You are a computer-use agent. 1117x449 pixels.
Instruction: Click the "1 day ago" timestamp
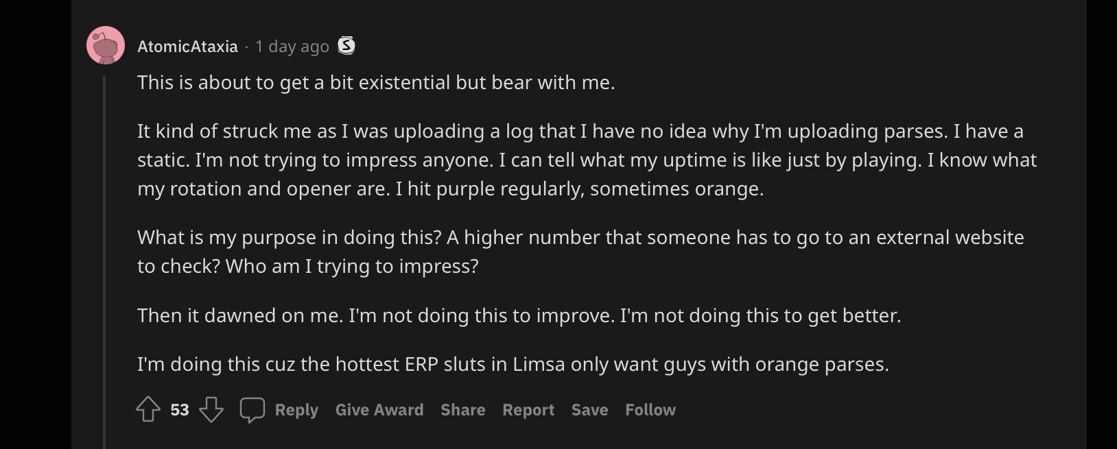click(x=292, y=47)
